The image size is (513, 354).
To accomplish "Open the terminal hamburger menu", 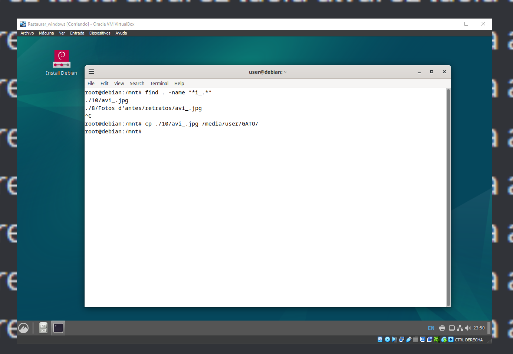I will (x=91, y=72).
